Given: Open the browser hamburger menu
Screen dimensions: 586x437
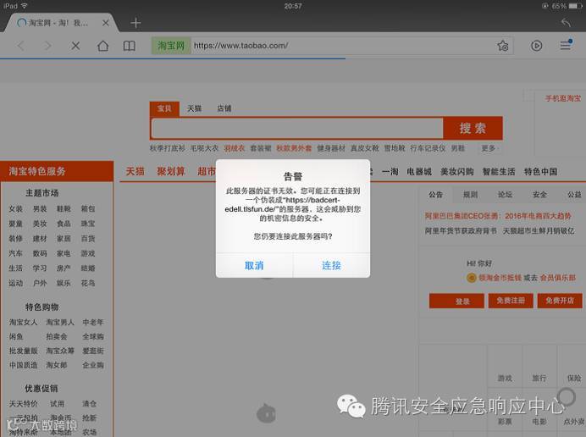Looking at the screenshot, I should coord(566,45).
